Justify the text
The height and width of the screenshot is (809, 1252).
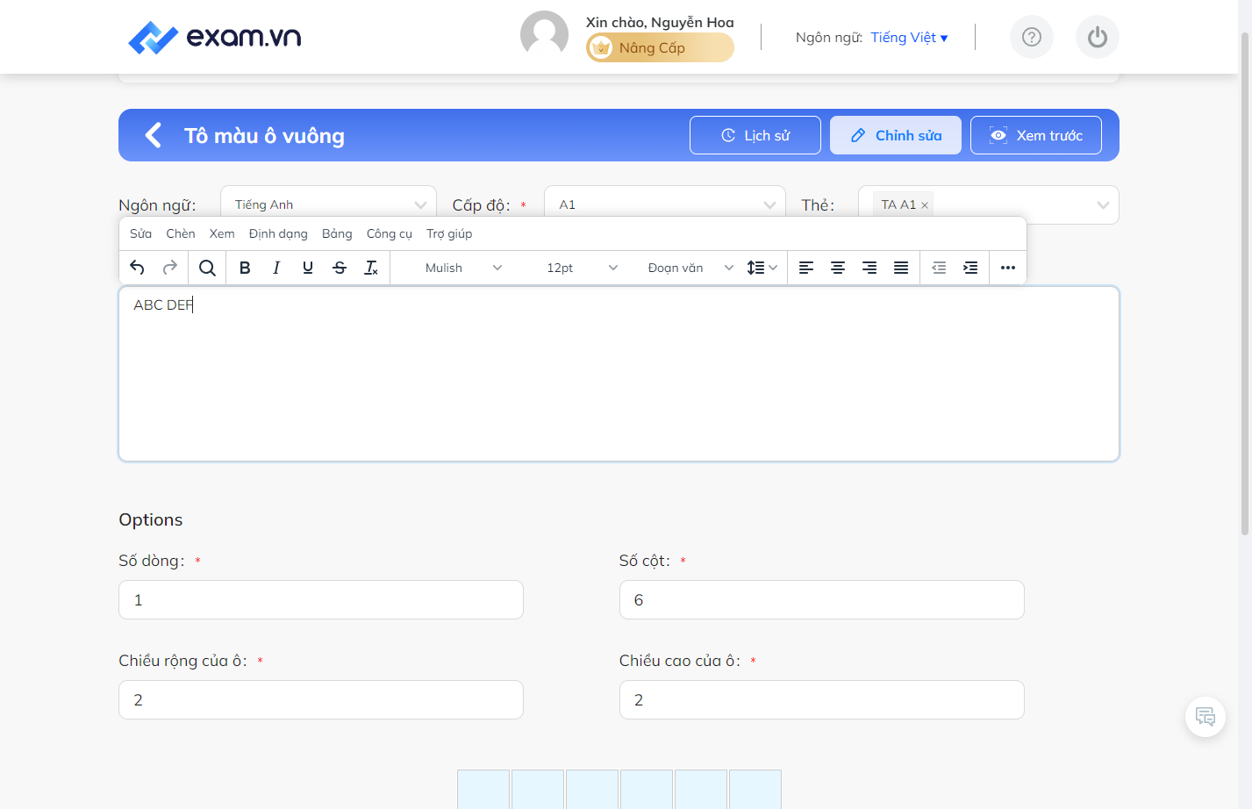point(901,268)
